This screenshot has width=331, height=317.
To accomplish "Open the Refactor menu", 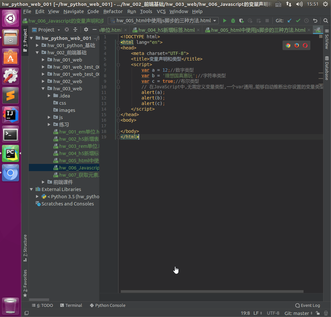I will pyautogui.click(x=113, y=11).
